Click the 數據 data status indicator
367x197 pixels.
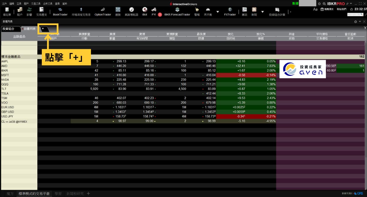point(295,4)
